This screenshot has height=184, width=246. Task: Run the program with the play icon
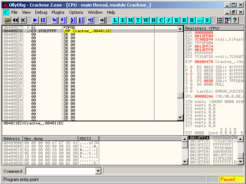(35, 20)
